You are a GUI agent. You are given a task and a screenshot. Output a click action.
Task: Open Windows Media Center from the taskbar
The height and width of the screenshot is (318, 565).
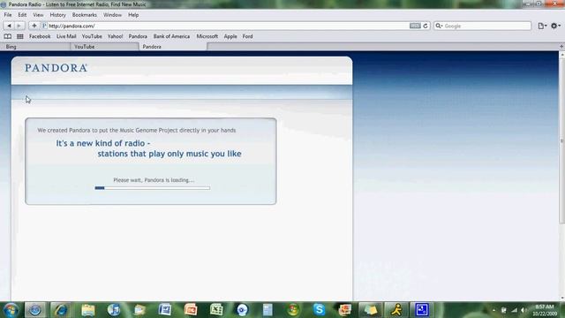pyautogui.click(x=293, y=310)
